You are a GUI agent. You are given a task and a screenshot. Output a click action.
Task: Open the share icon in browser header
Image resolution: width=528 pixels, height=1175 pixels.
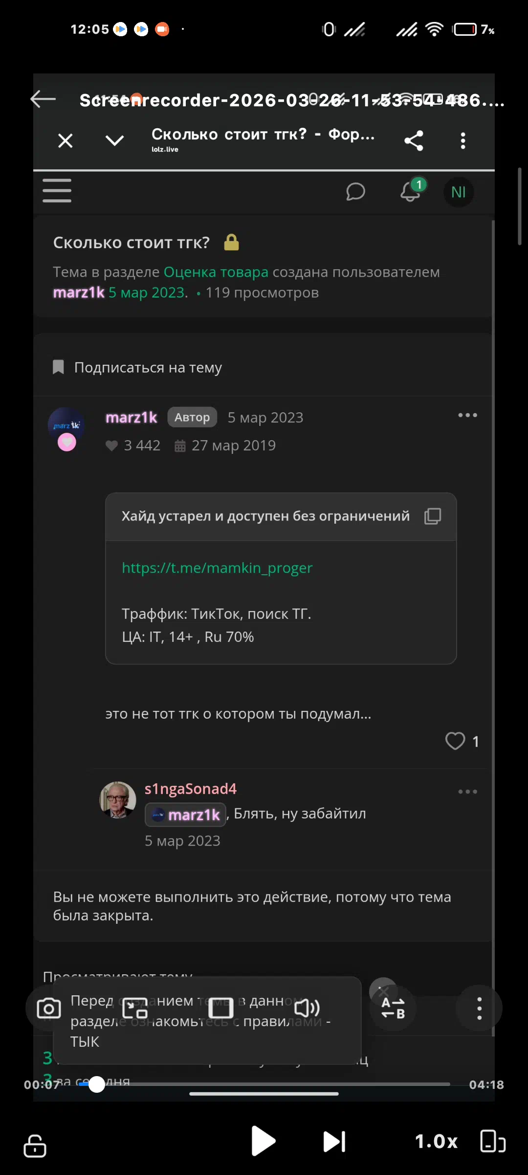[x=414, y=141]
